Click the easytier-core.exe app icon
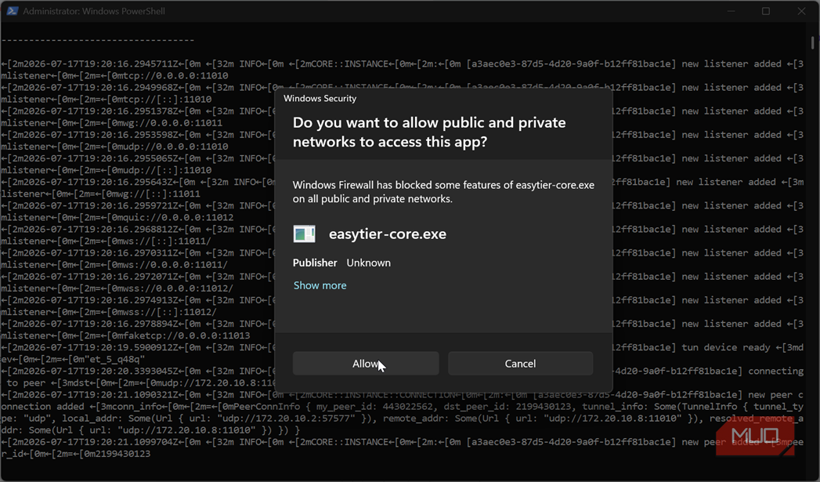The image size is (820, 482). pos(304,234)
